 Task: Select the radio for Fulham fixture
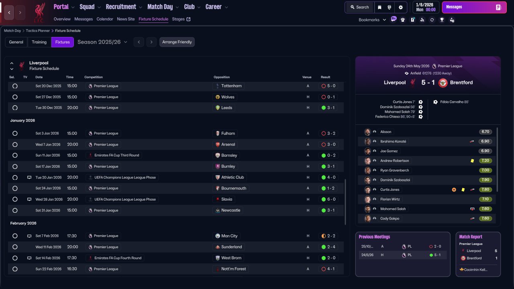click(15, 133)
